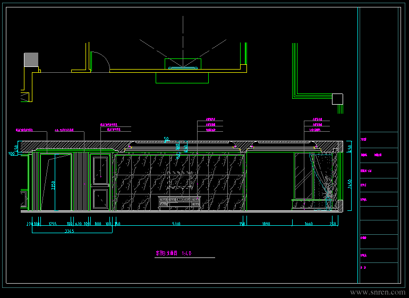Select the lower panel of the paneled door

tap(100, 199)
